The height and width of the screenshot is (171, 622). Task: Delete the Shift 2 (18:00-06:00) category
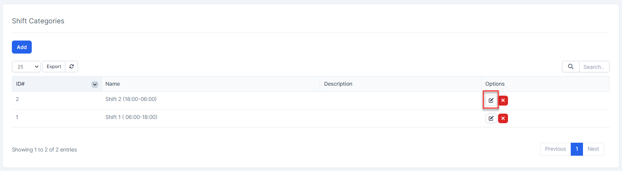coord(503,100)
